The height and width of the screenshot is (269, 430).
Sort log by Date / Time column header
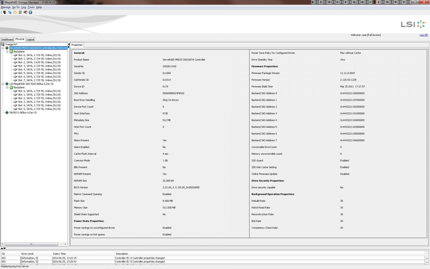[x=83, y=254]
